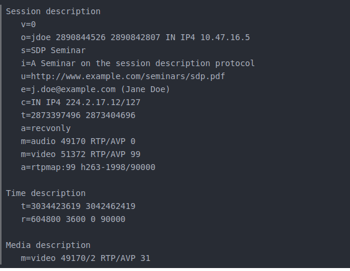
Task: Click the 'Media description' heading
Action: click(x=48, y=245)
